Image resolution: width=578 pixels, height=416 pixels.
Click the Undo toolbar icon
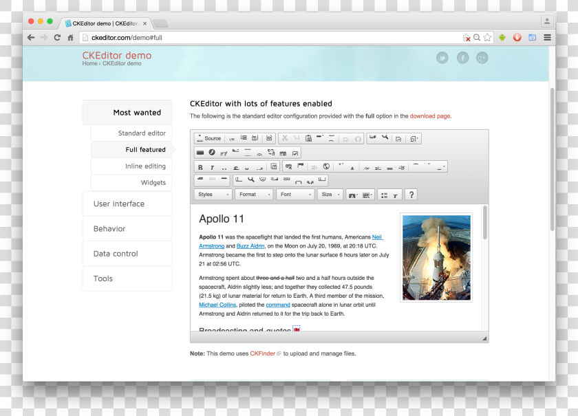click(x=345, y=139)
